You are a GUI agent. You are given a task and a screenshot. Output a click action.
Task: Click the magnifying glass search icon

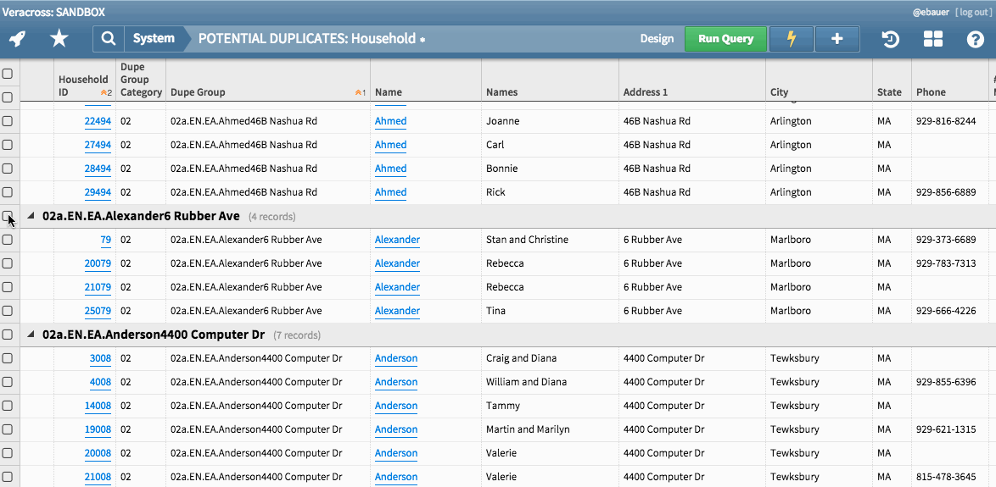pyautogui.click(x=109, y=39)
